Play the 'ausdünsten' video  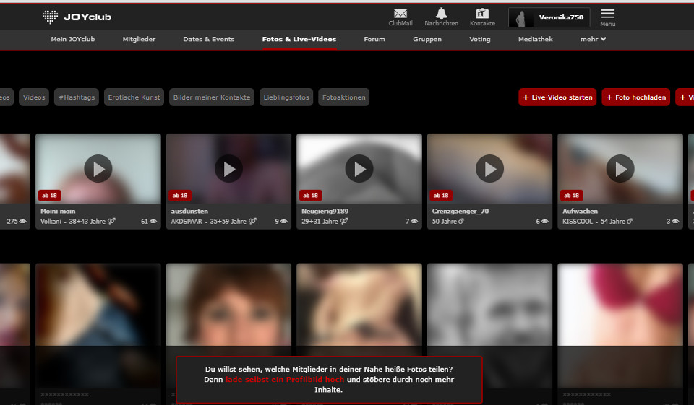(229, 169)
